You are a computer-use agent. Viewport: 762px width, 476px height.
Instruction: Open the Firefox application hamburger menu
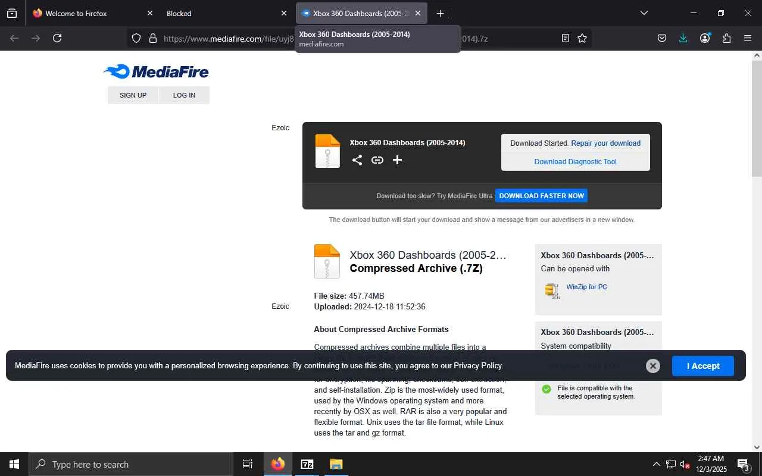(x=748, y=38)
